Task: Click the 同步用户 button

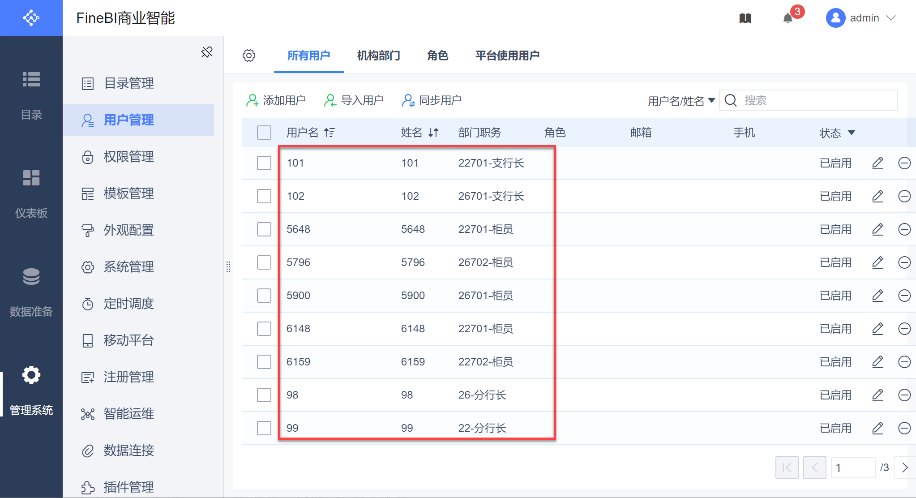Action: click(x=432, y=100)
